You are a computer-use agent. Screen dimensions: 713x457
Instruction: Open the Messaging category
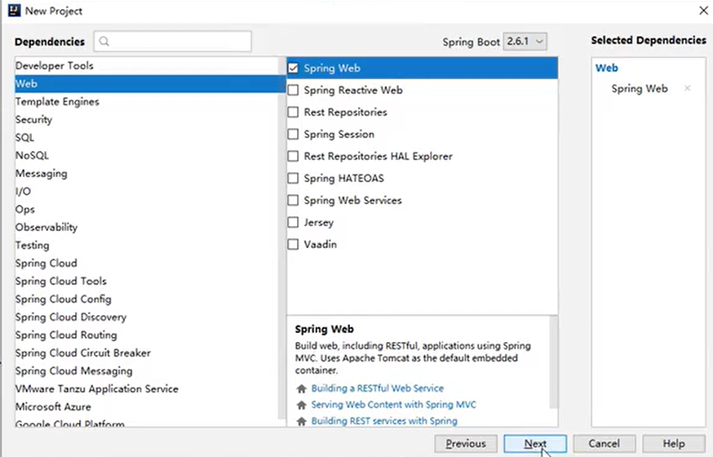tap(146, 173)
